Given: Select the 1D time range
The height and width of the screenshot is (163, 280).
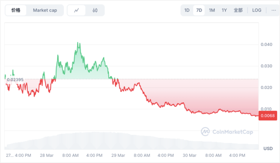Looking at the screenshot, I should [x=187, y=10].
